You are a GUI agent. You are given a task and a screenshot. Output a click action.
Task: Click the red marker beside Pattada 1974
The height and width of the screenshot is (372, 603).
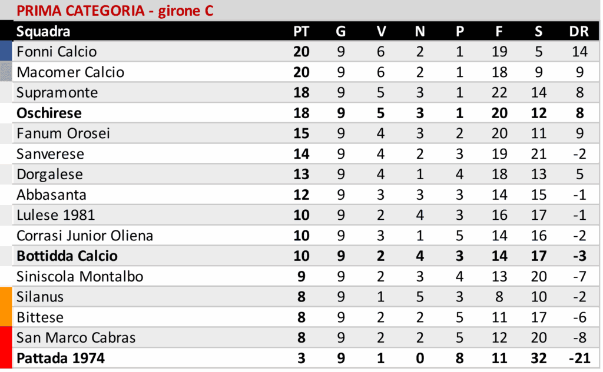click(x=6, y=358)
